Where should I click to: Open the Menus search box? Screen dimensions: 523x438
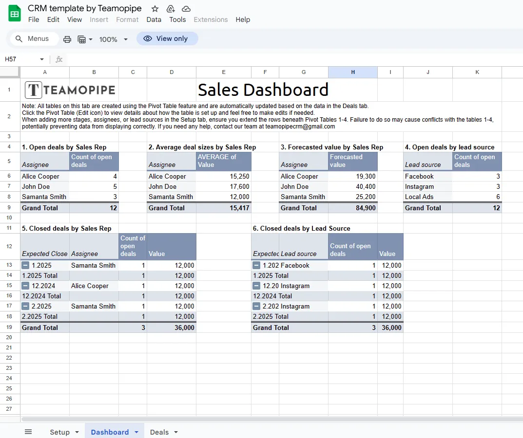coord(34,38)
